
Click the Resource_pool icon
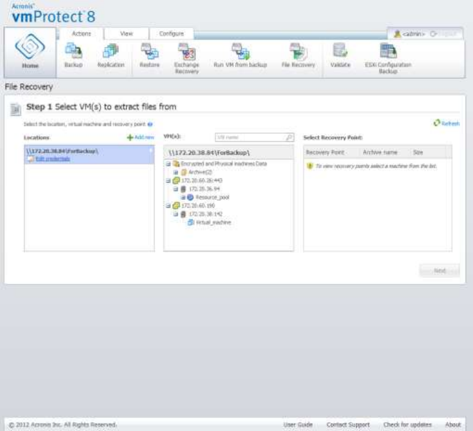(x=191, y=197)
